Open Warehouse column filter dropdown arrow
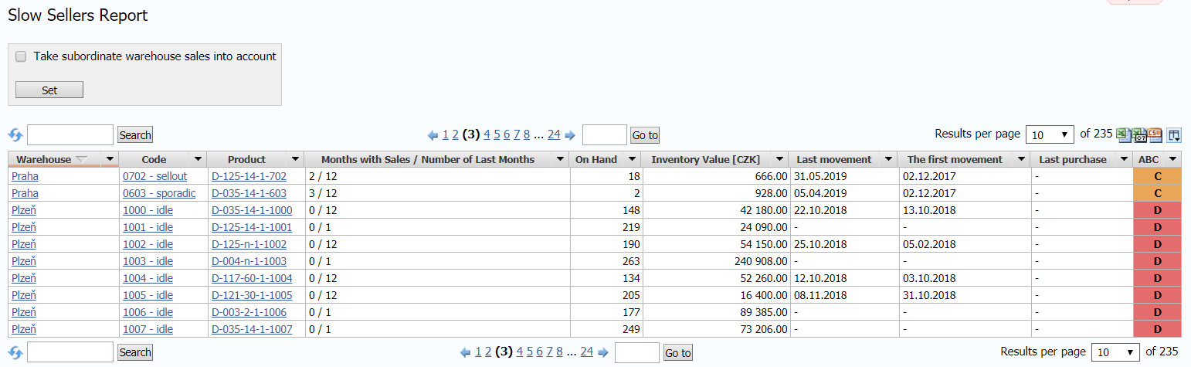This screenshot has width=1191, height=367. click(110, 159)
